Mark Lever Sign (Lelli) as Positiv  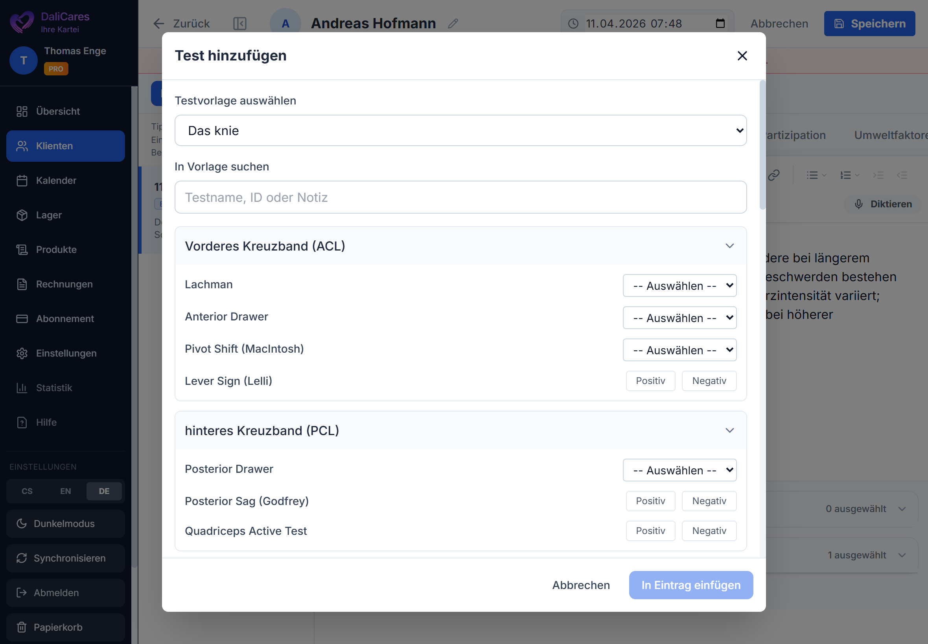coord(650,381)
